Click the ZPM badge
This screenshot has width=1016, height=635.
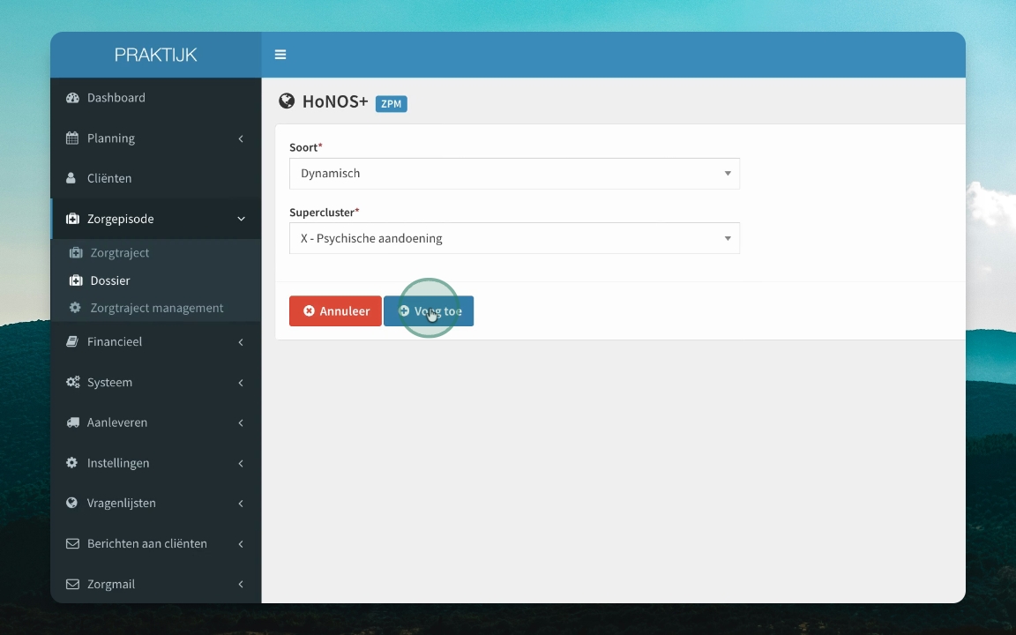(x=392, y=104)
